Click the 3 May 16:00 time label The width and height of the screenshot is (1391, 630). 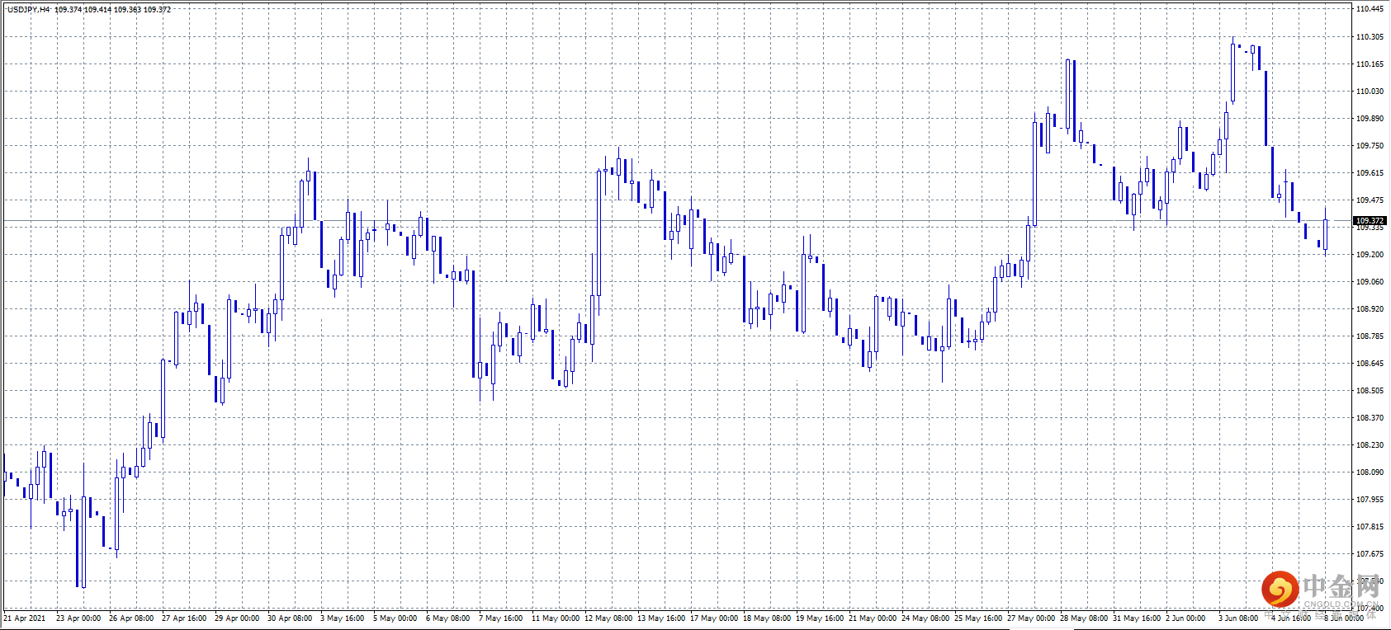[x=342, y=618]
